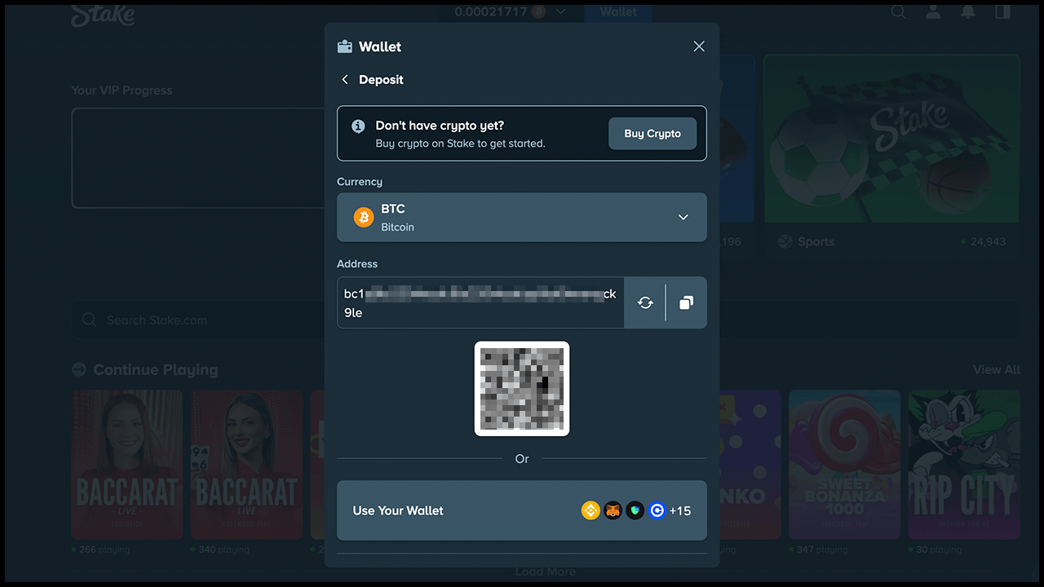1044x587 pixels.
Task: Open the Rip City game thumbnail
Action: point(964,465)
